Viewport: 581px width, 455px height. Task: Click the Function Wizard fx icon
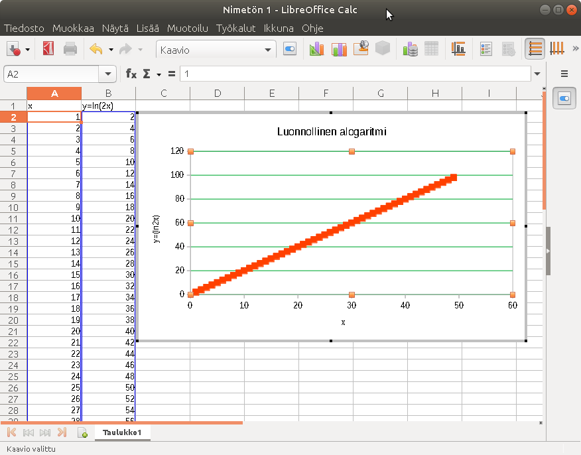pyautogui.click(x=131, y=74)
